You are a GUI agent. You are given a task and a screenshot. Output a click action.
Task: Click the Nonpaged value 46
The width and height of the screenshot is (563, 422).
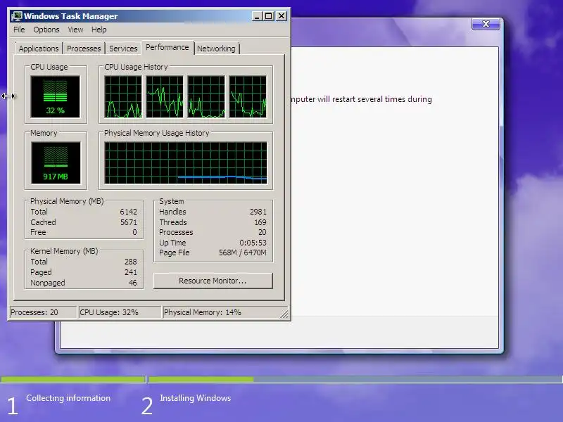133,283
